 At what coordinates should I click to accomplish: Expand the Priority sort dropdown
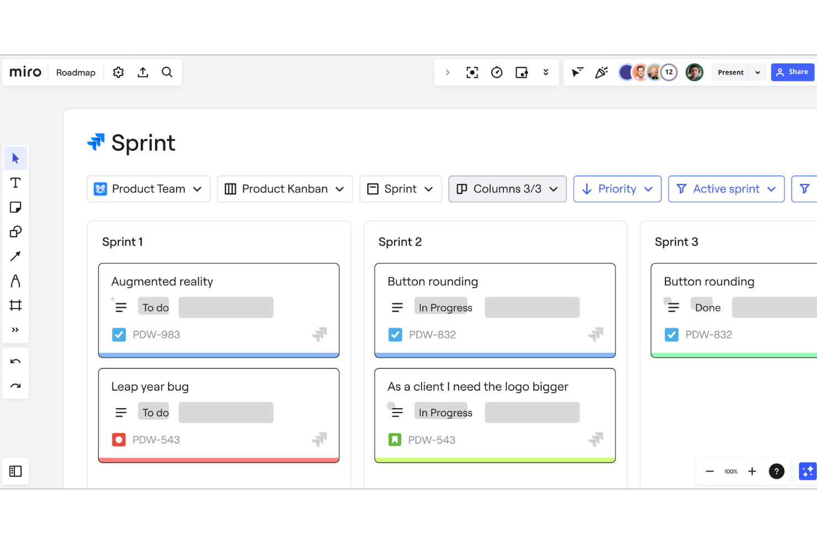[617, 189]
